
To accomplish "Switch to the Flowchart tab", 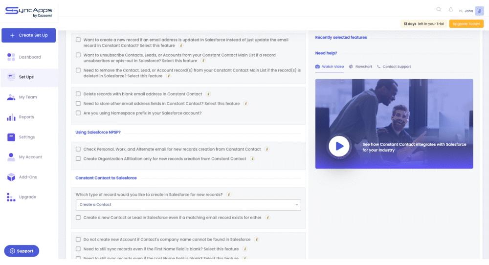I will (x=360, y=66).
